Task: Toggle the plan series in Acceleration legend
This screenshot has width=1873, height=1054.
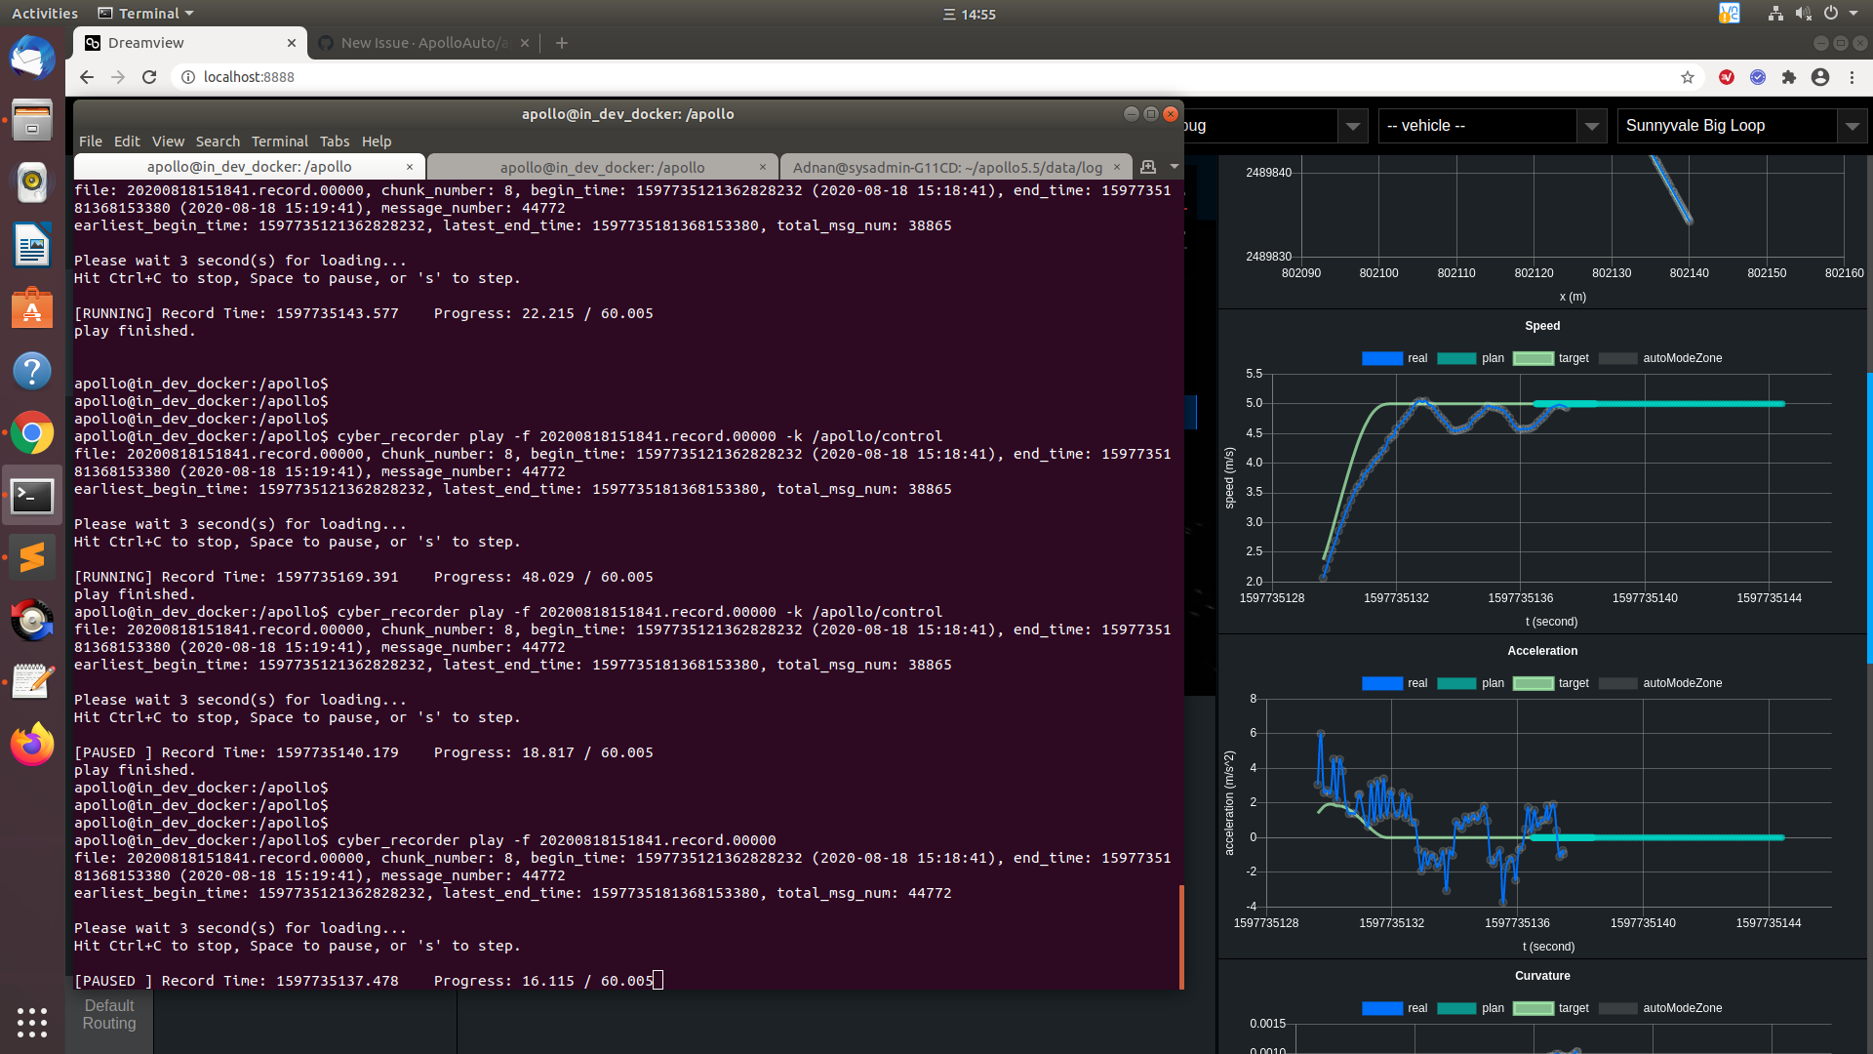Action: tap(1456, 683)
